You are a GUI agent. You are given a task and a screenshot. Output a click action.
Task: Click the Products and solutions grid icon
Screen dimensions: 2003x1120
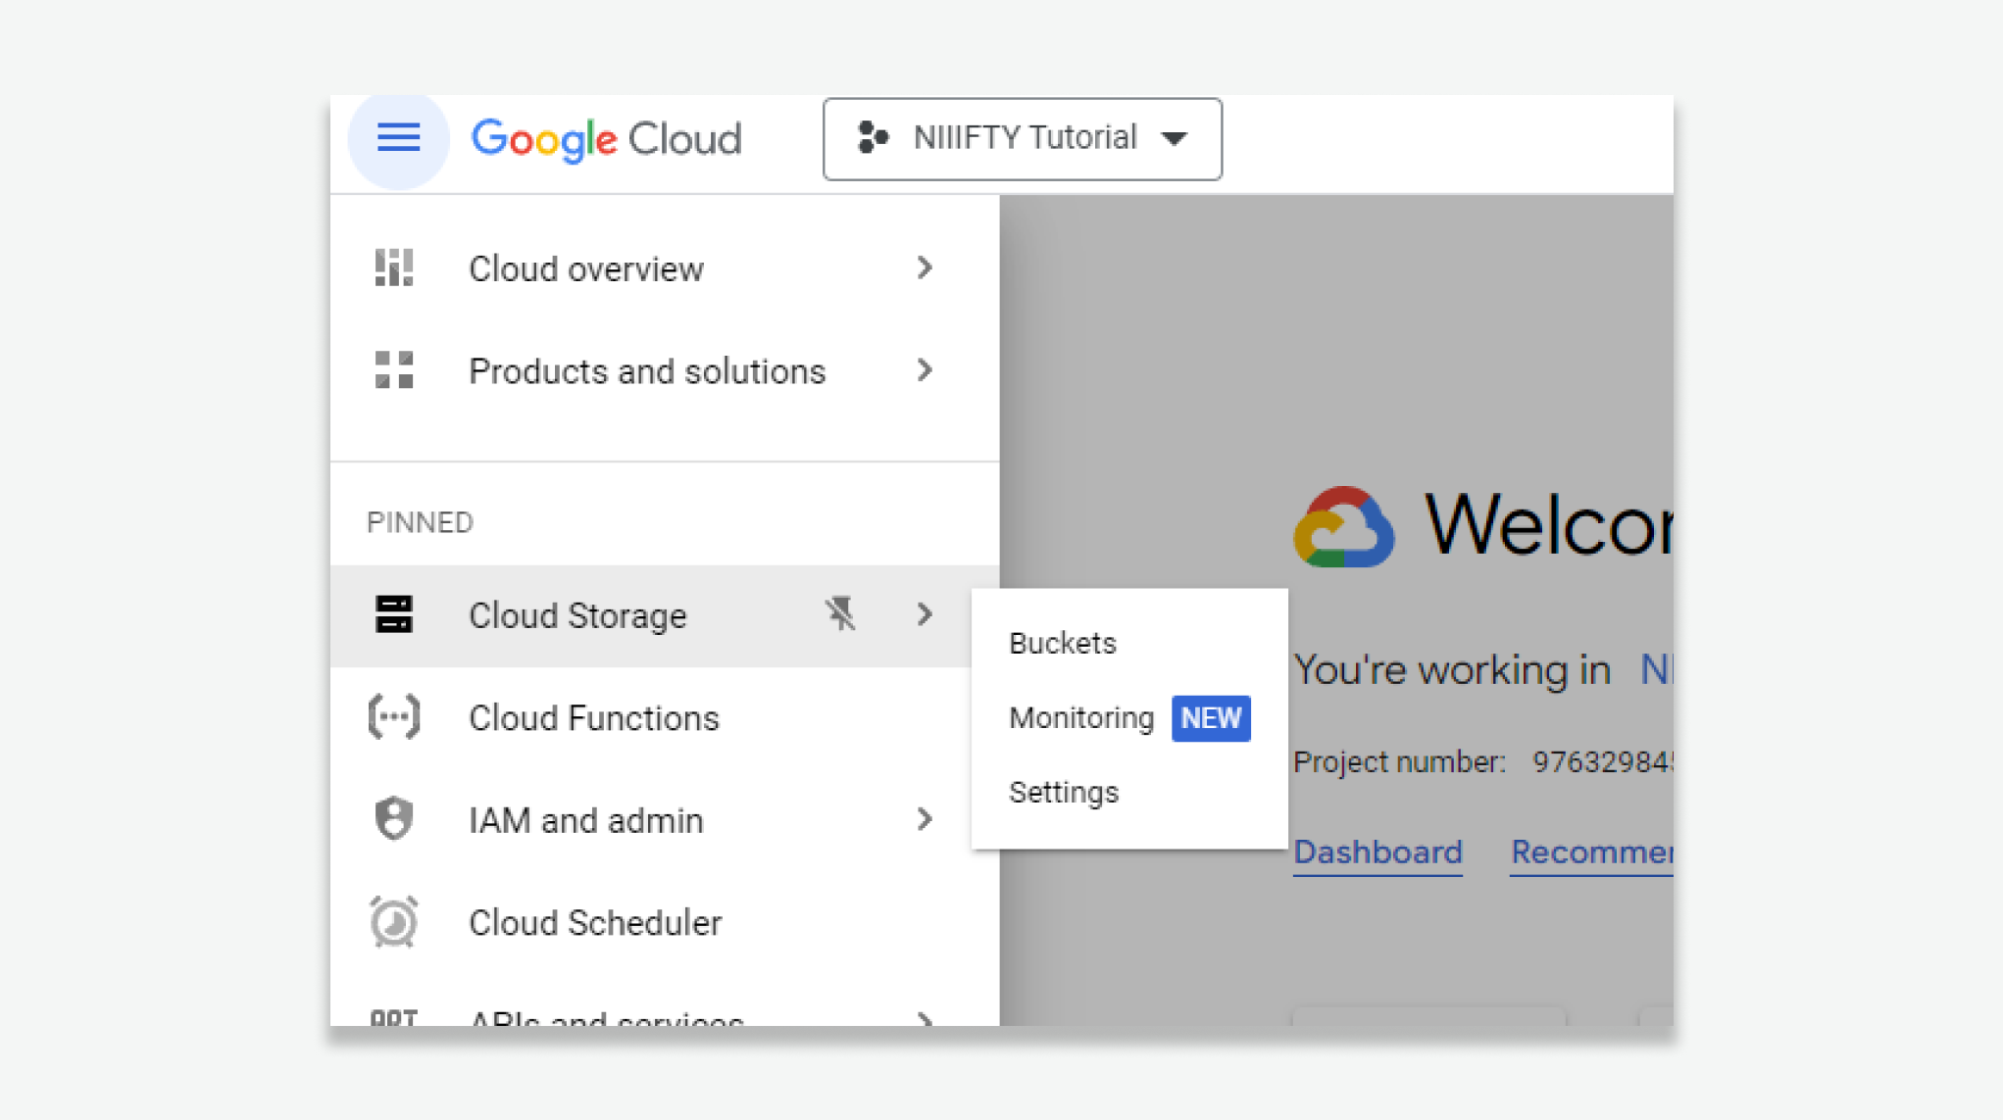(394, 370)
